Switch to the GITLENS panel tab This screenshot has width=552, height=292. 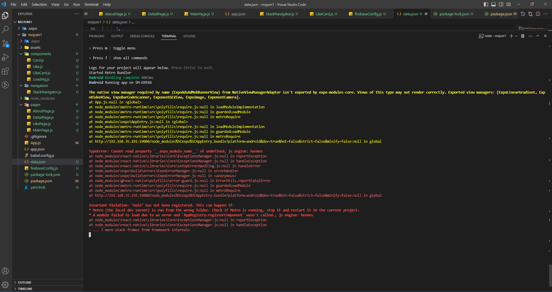click(189, 36)
